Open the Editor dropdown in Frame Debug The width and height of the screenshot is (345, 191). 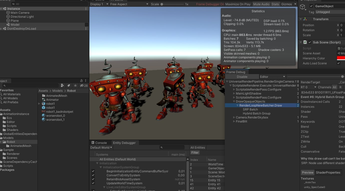click(x=272, y=77)
